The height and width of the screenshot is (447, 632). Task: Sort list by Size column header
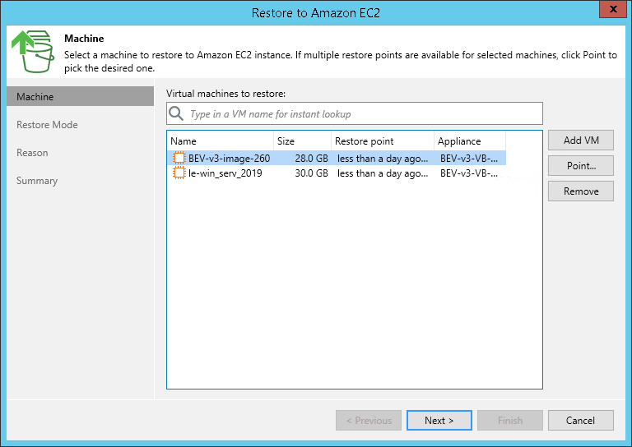coord(302,141)
